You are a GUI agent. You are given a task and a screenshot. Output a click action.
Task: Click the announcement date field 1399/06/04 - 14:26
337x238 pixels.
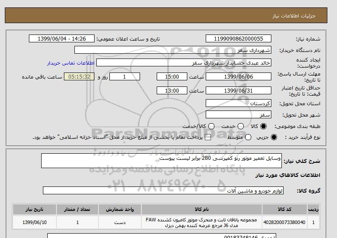coord(62,38)
